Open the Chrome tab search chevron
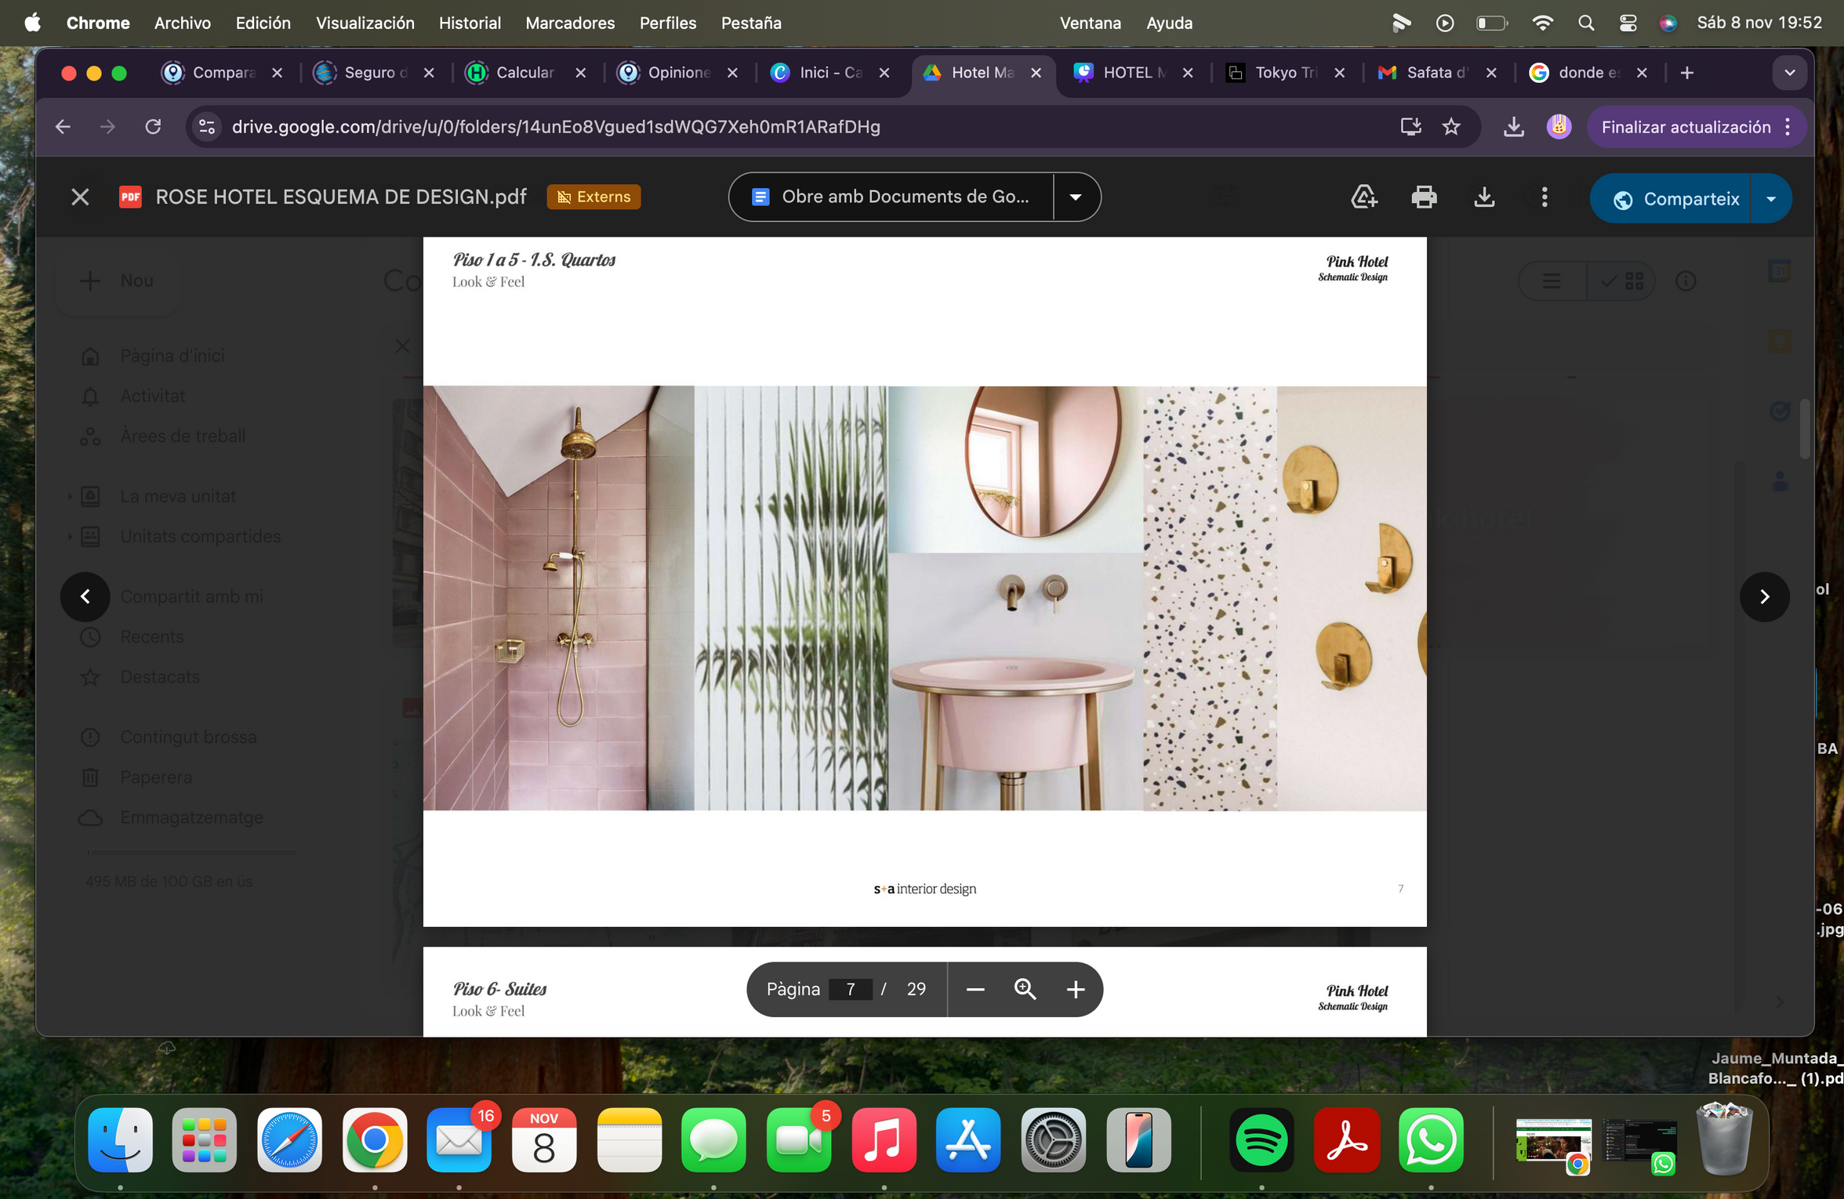 [1789, 73]
